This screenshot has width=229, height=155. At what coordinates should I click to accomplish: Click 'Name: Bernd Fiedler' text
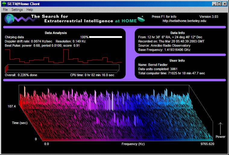click(153, 65)
